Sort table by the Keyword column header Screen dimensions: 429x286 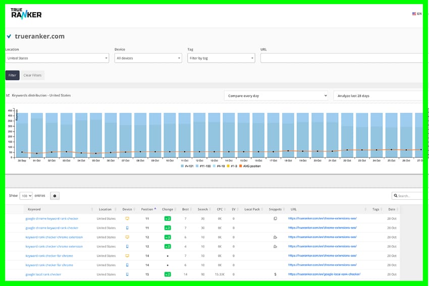tap(34, 209)
